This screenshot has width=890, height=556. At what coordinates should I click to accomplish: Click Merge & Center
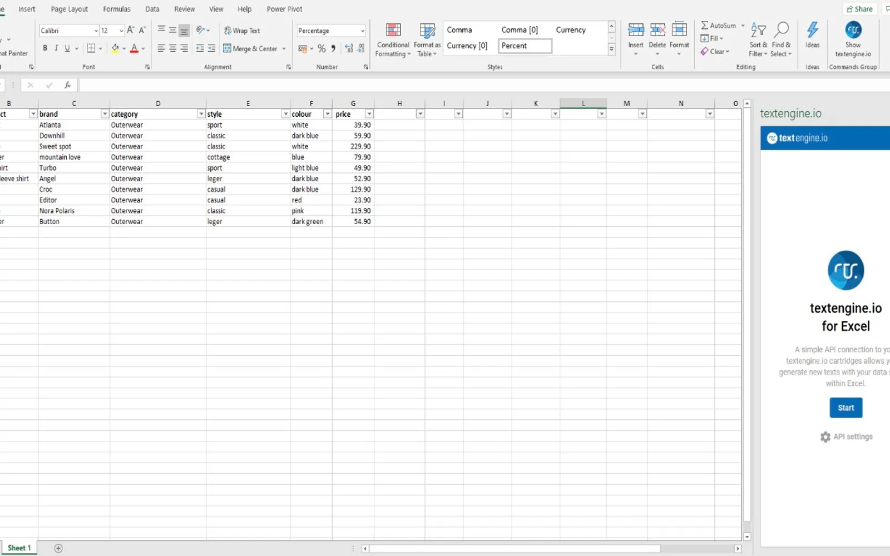pos(250,48)
